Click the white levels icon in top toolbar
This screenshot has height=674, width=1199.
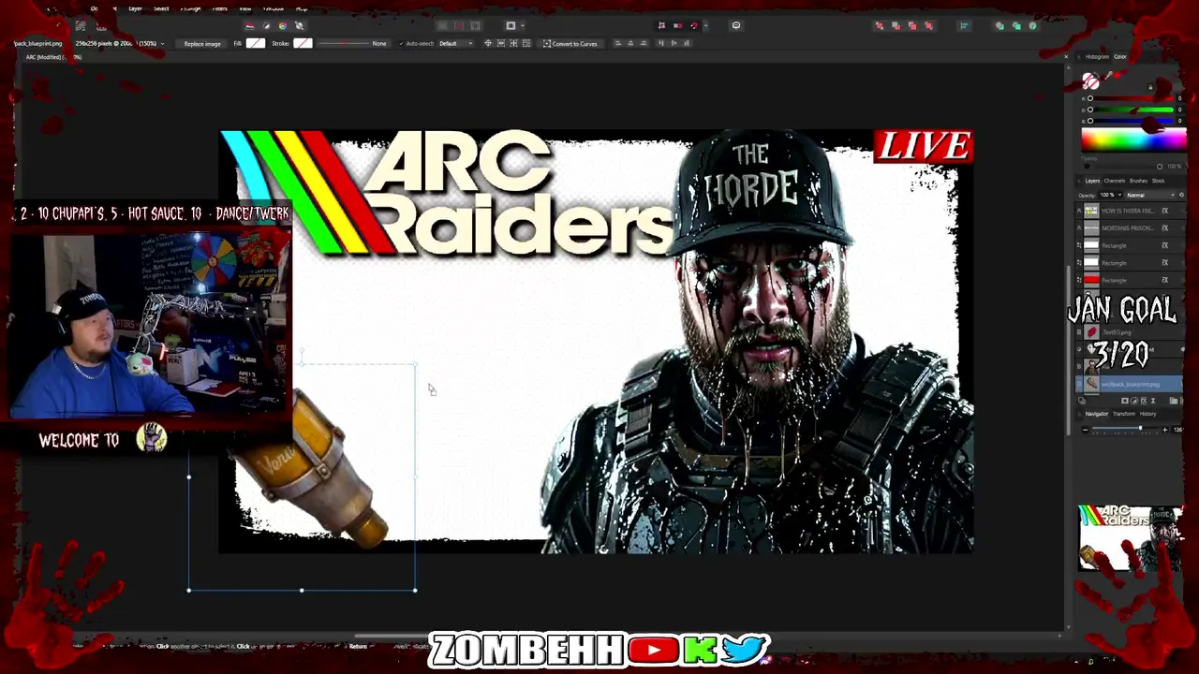(266, 25)
